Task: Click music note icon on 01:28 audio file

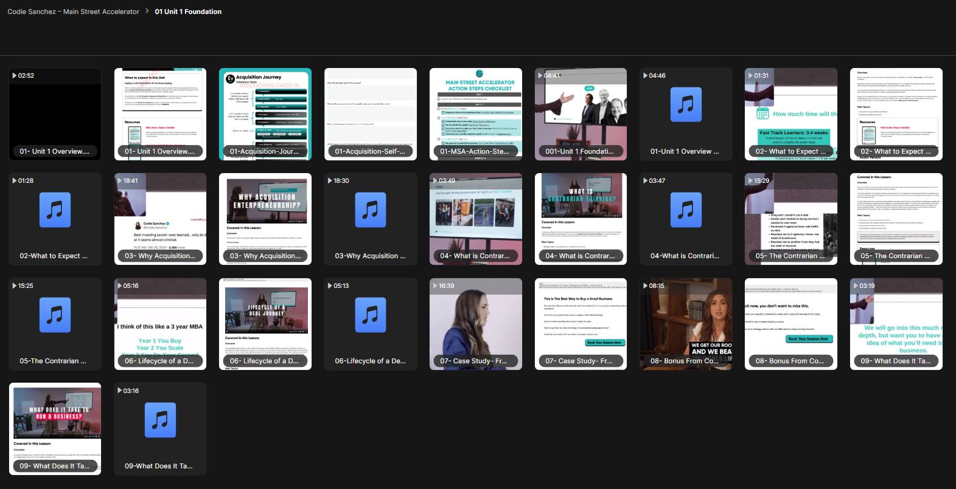Action: (x=55, y=210)
